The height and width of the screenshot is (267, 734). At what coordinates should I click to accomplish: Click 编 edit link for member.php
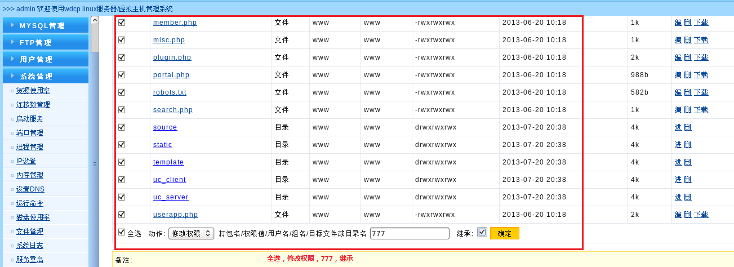(x=678, y=23)
